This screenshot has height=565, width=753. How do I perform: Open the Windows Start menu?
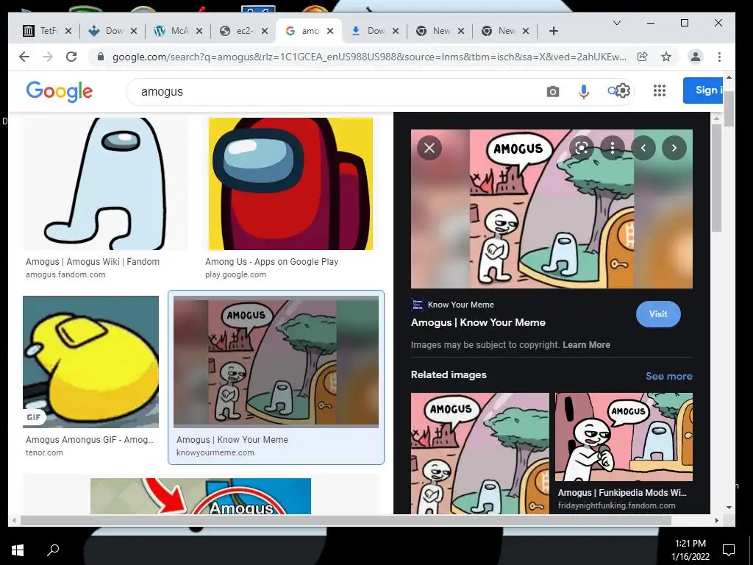[x=18, y=550]
